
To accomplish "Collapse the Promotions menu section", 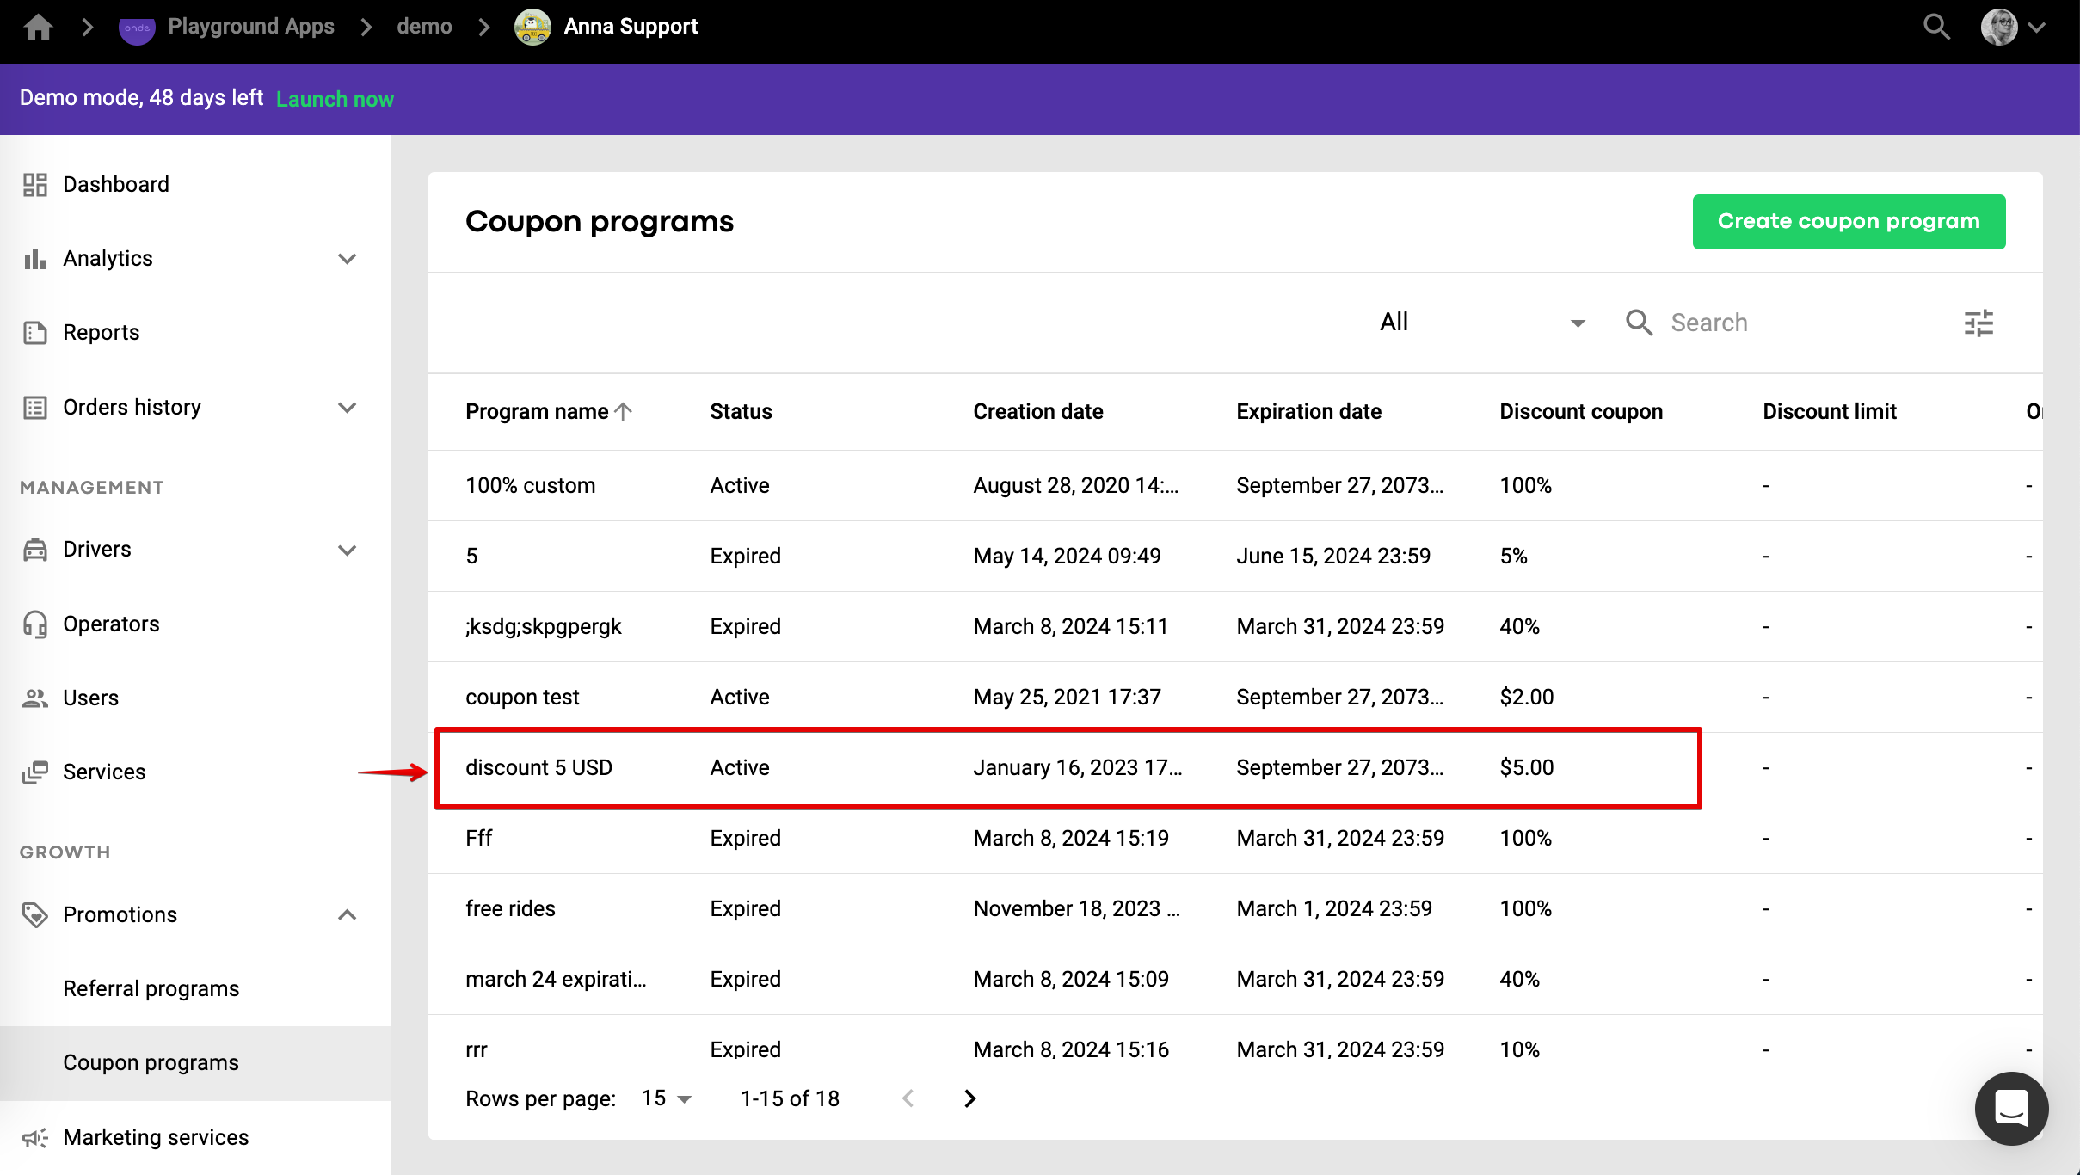I will pos(347,915).
